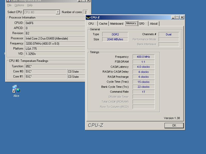Select the Memory tab in CPU-Z

131,23
